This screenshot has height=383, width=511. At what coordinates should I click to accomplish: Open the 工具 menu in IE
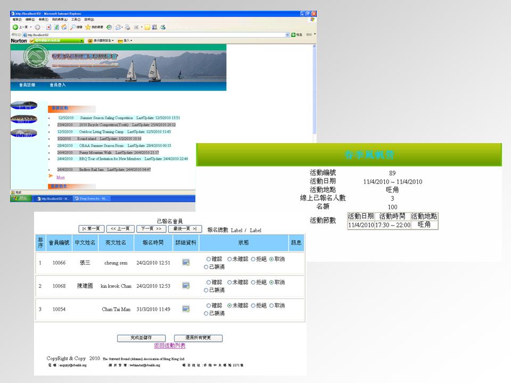[75, 19]
